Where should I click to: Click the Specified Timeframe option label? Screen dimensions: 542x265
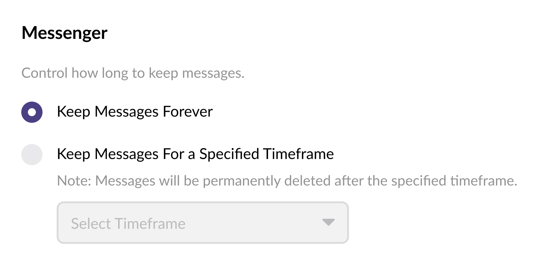pyautogui.click(x=196, y=154)
